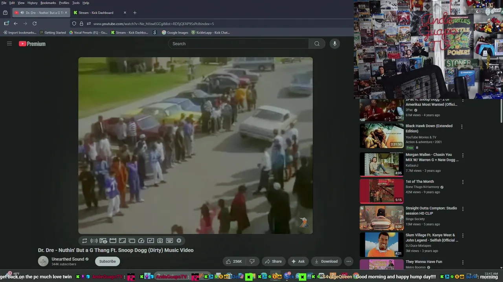Image resolution: width=503 pixels, height=282 pixels.
Task: Click inside the YouTube search field
Action: click(x=239, y=43)
